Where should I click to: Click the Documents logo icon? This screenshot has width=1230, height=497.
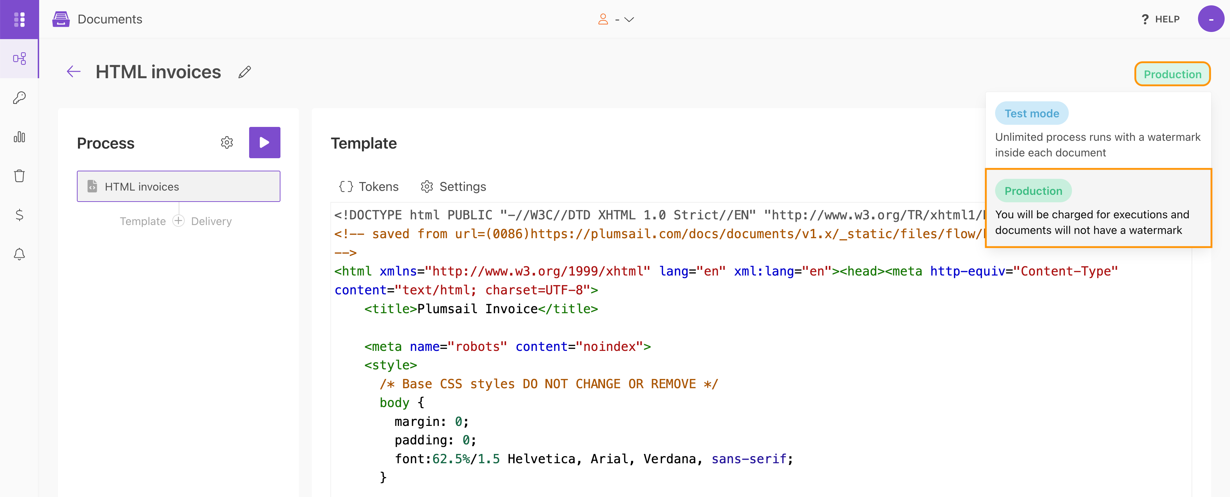coord(61,19)
